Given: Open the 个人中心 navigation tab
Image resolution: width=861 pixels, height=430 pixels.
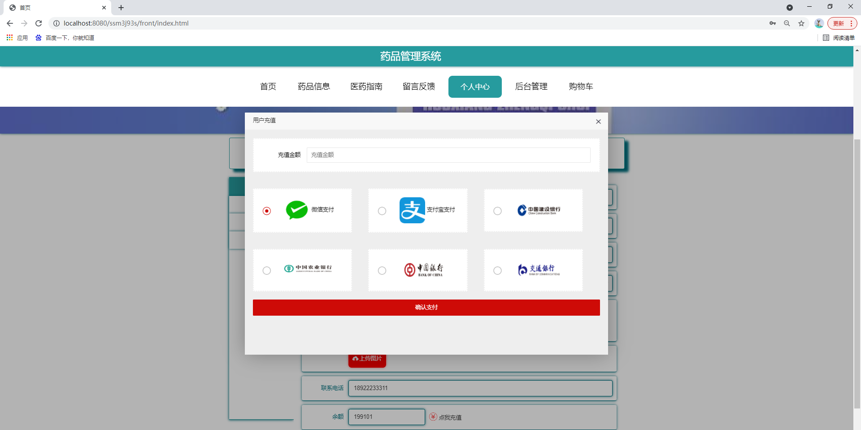Looking at the screenshot, I should point(475,87).
